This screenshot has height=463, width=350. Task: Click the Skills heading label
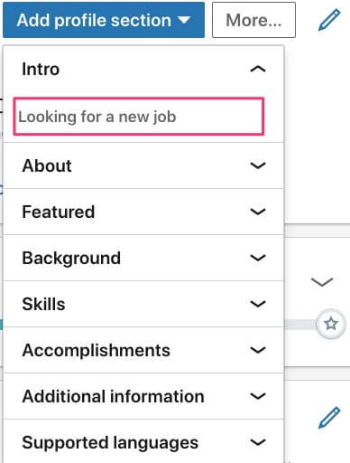click(x=43, y=304)
